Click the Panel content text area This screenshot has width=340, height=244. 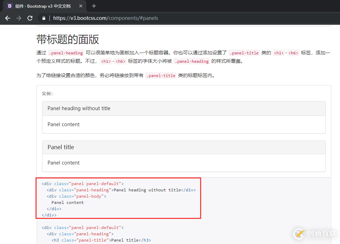tap(64, 124)
